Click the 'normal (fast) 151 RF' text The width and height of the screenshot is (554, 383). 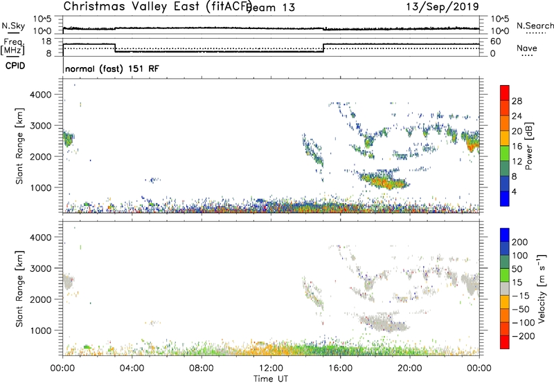pos(112,68)
